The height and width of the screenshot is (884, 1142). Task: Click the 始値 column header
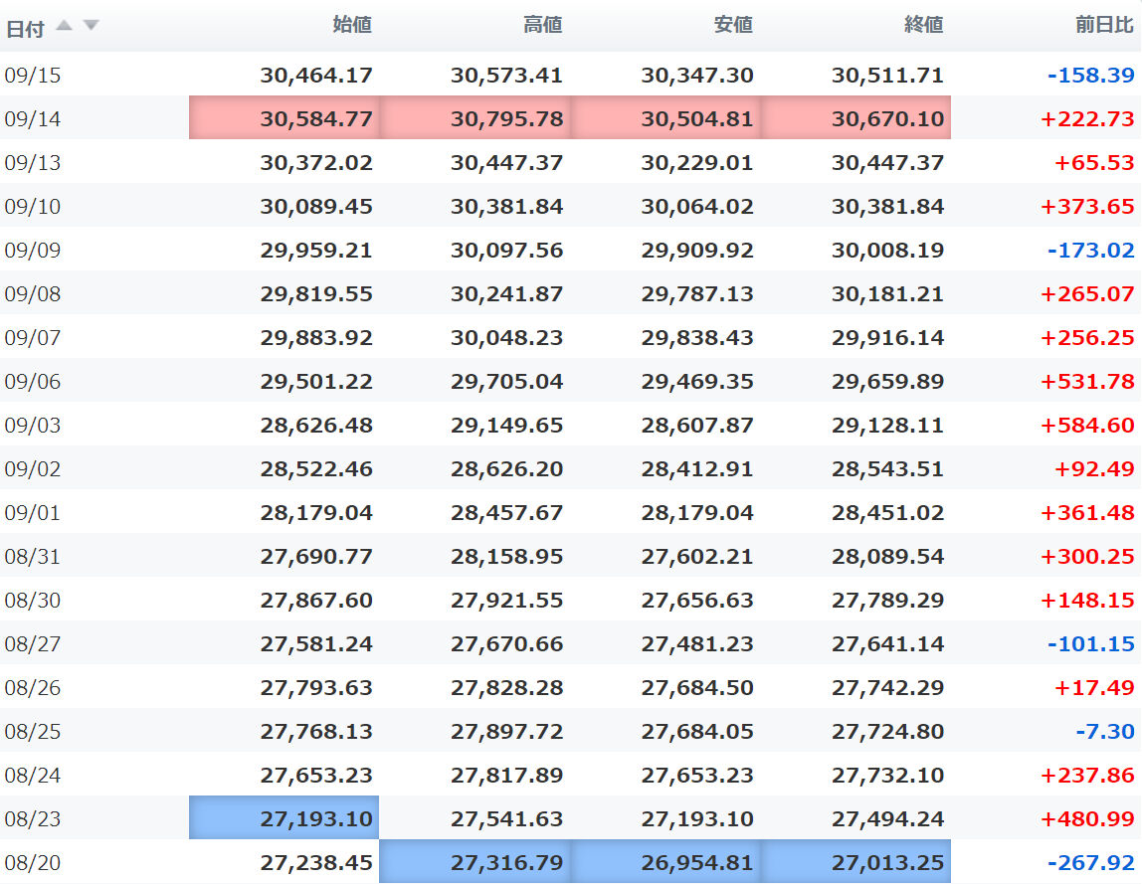(352, 25)
